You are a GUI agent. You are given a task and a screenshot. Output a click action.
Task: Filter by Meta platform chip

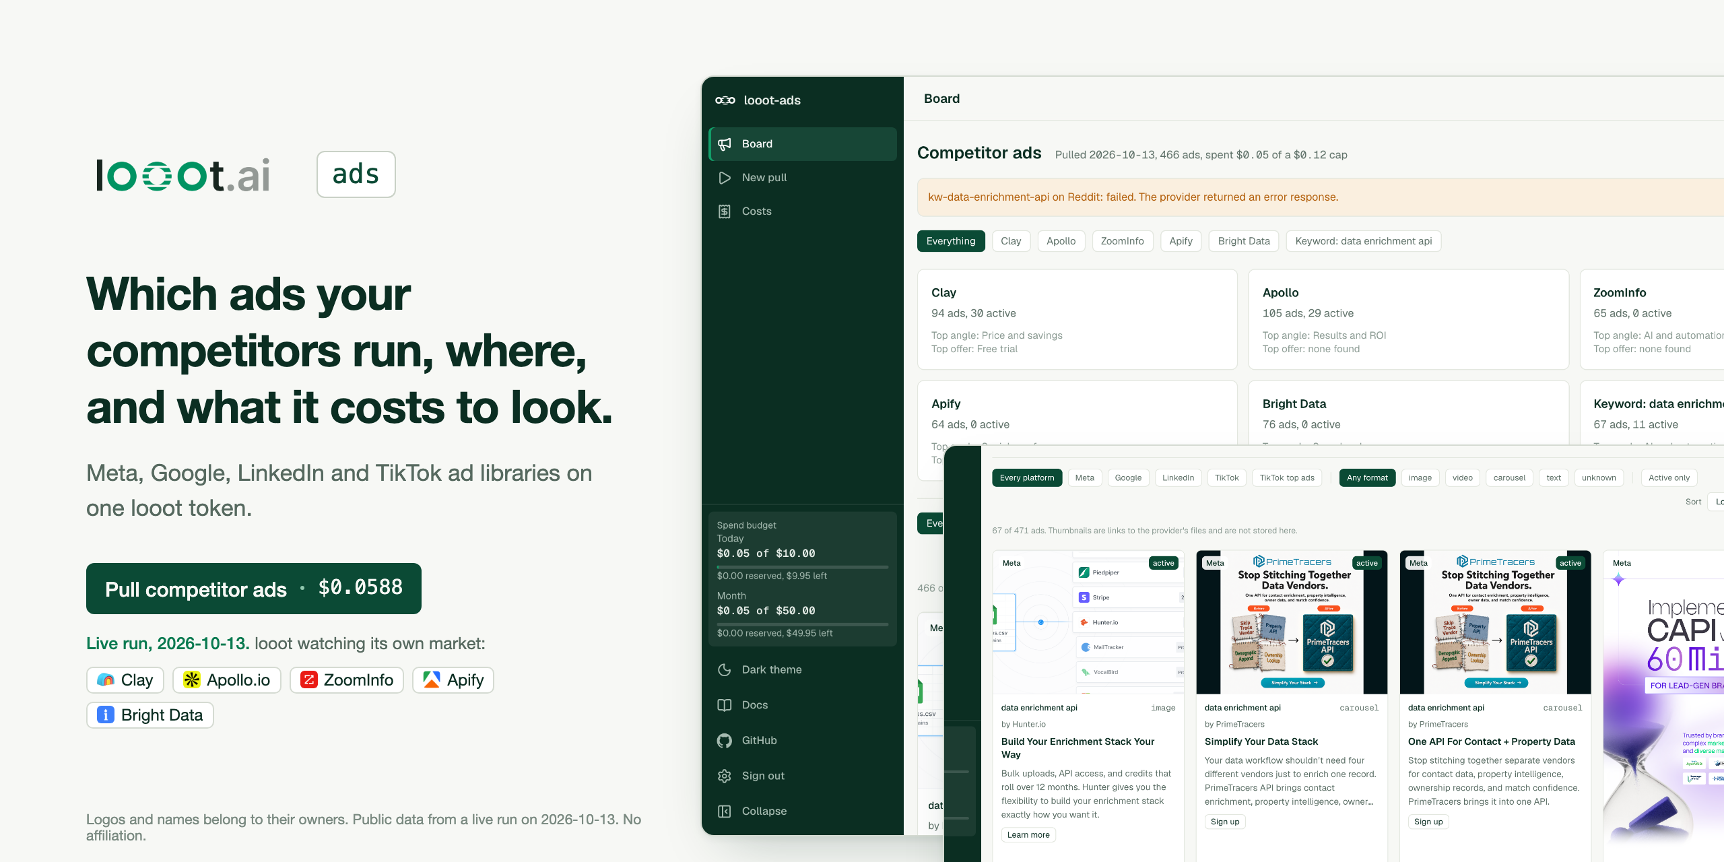coord(1085,478)
